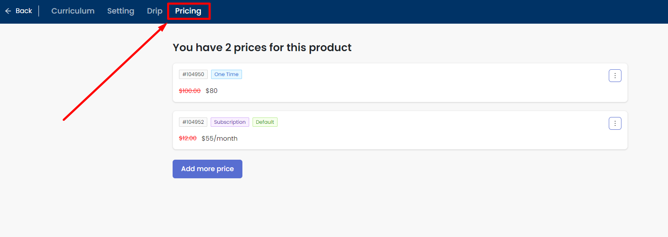
Task: Click the $55/month price text
Action: tap(220, 139)
